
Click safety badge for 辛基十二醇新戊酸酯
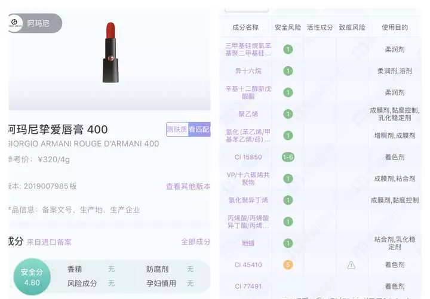coord(288,93)
